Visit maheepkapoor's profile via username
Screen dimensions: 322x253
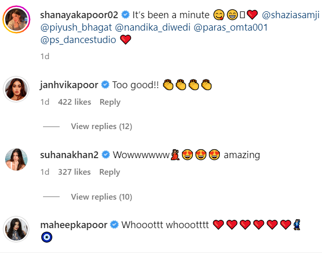tap(74, 225)
